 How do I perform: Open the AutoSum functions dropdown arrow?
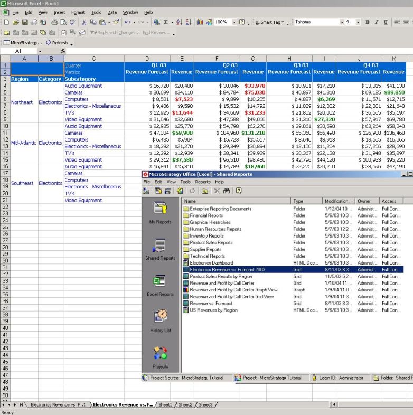pos(172,22)
